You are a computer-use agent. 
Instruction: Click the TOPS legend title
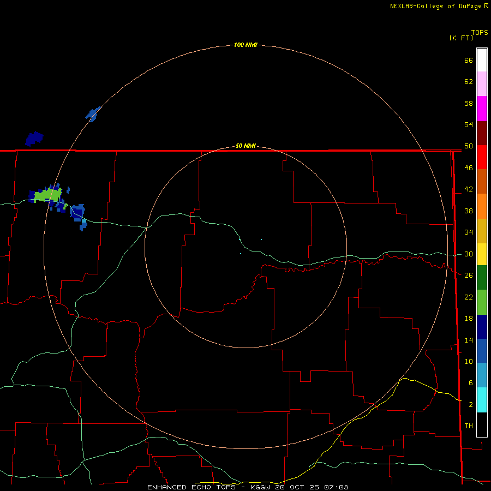point(480,32)
